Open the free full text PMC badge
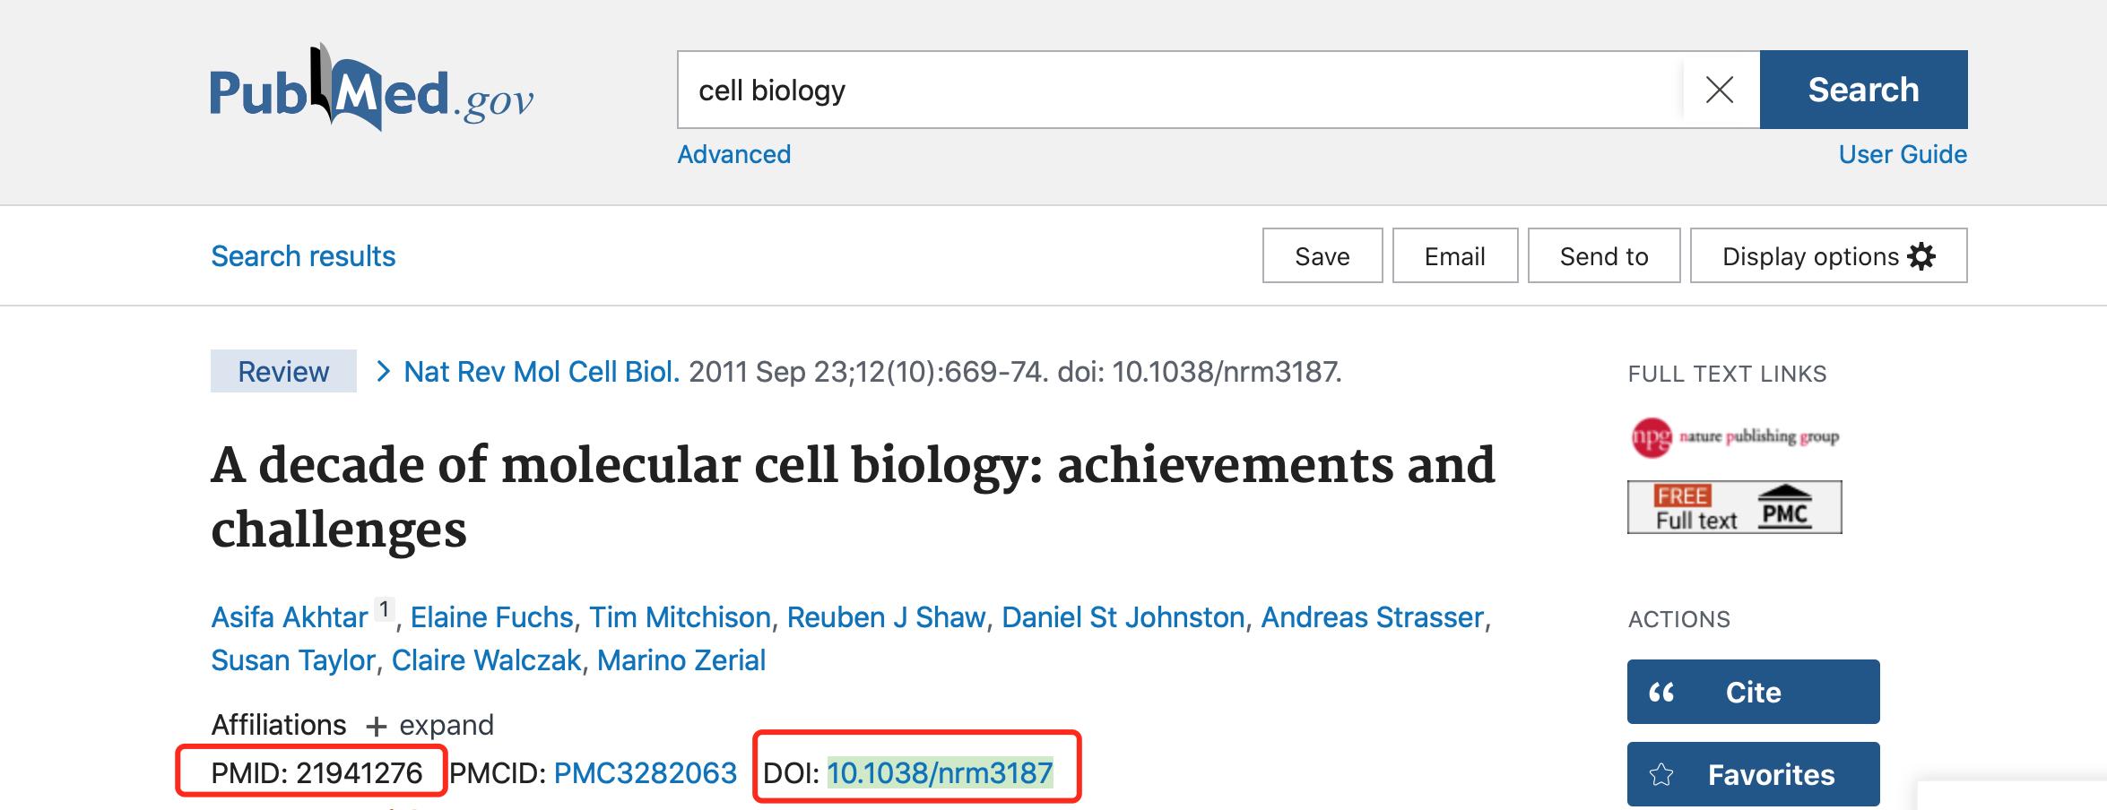The image size is (2107, 810). (x=1734, y=507)
